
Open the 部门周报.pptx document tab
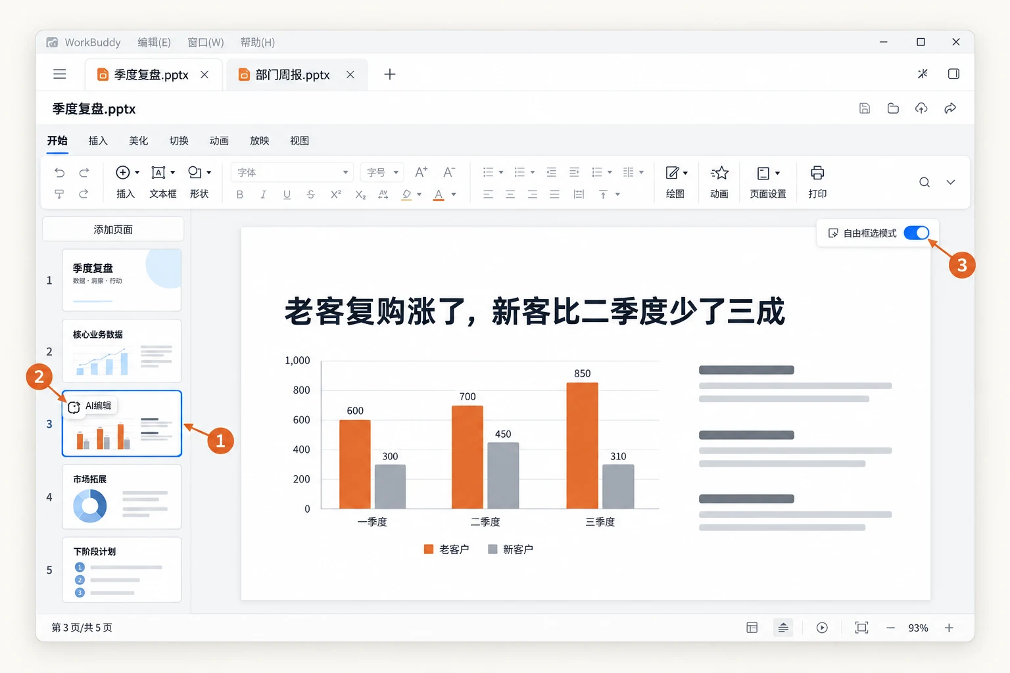click(x=293, y=75)
